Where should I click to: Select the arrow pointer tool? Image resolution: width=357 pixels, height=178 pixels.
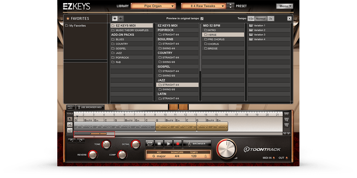point(70,119)
